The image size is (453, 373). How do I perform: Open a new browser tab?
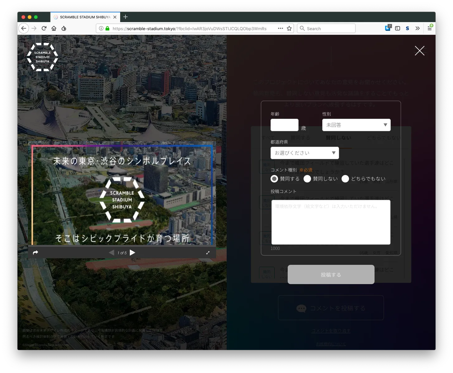click(x=125, y=17)
